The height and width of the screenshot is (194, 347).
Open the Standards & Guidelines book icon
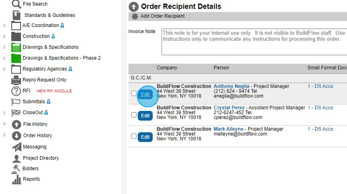point(16,15)
